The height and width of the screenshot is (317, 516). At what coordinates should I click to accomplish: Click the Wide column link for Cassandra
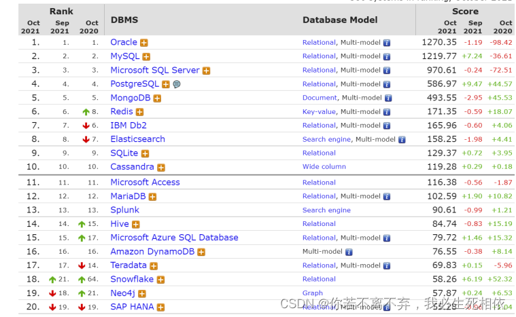(324, 166)
